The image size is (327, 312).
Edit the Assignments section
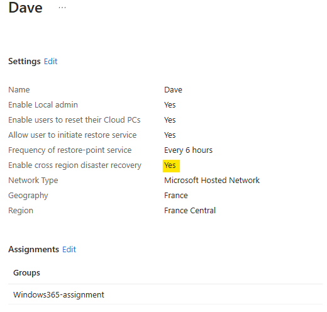click(x=69, y=249)
